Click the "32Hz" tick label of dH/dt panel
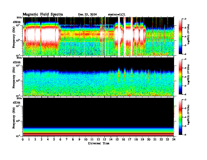207x160 pixels. 19,18
